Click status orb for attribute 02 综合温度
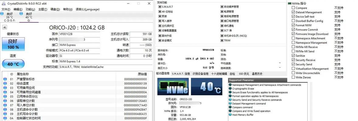 point(5,83)
